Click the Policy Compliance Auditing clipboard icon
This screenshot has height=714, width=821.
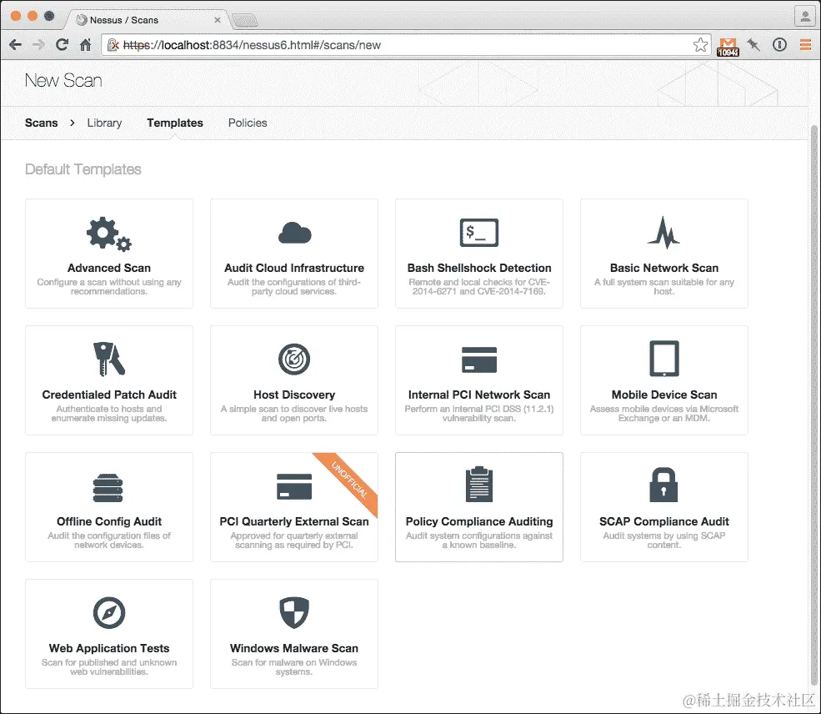pos(479,484)
